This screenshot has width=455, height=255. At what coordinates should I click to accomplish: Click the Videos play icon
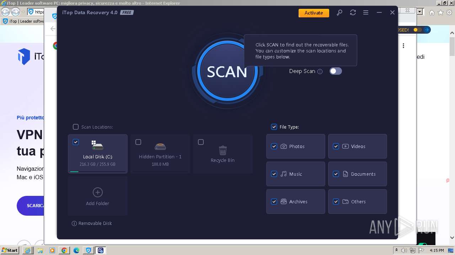point(346,146)
